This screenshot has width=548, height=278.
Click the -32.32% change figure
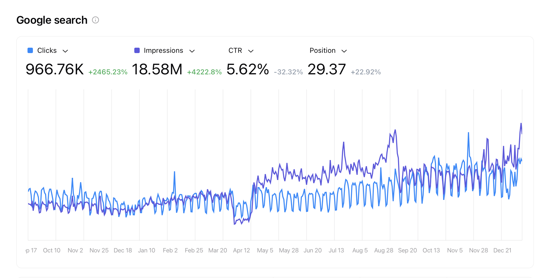point(288,72)
